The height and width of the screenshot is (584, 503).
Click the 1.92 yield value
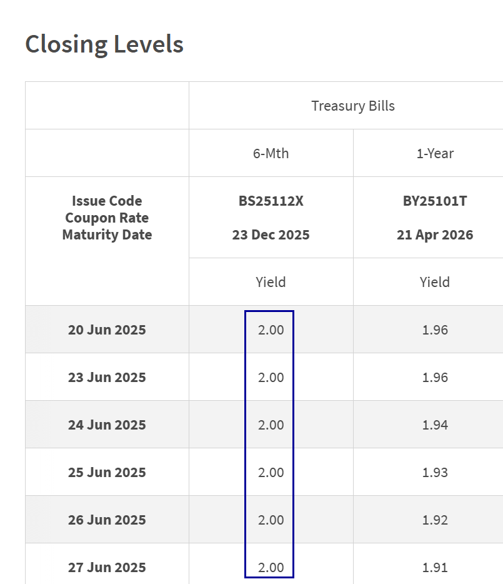click(435, 520)
